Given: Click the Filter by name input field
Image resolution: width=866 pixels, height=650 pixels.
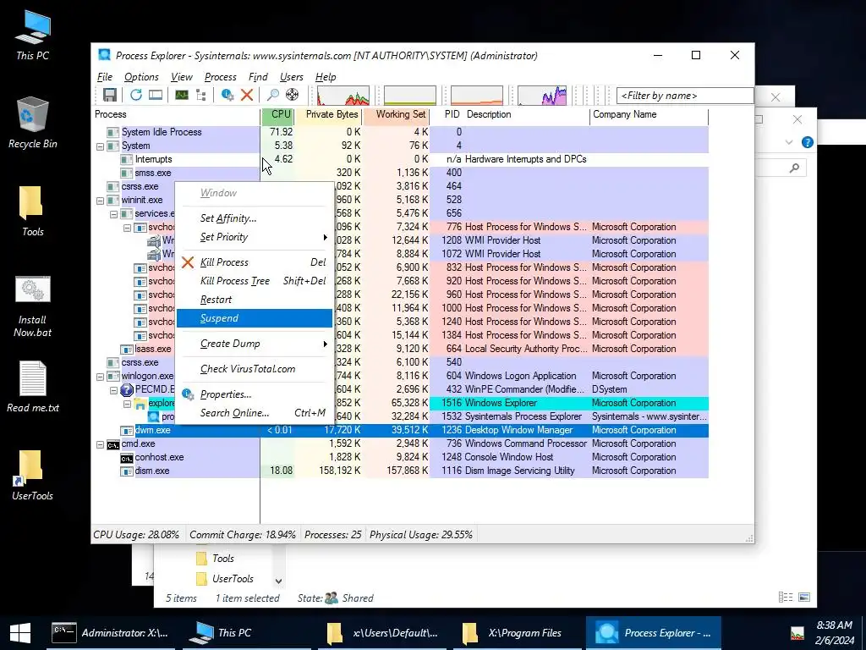Looking at the screenshot, I should pyautogui.click(x=685, y=96).
